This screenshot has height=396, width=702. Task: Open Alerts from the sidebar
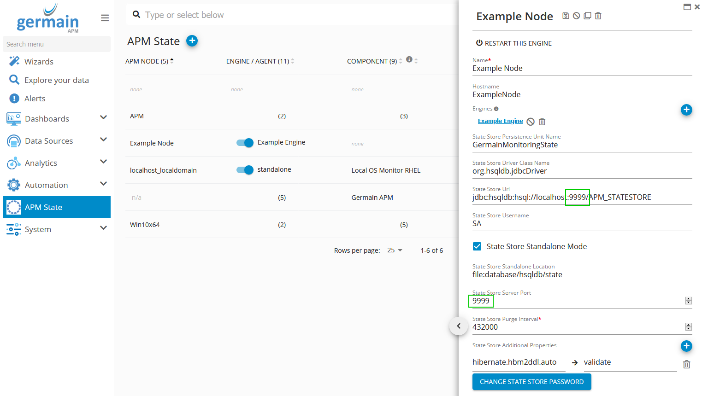(35, 99)
